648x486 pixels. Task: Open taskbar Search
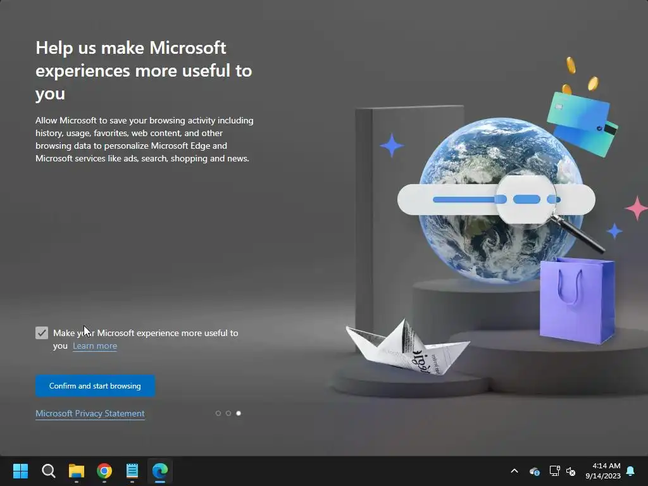tap(48, 471)
